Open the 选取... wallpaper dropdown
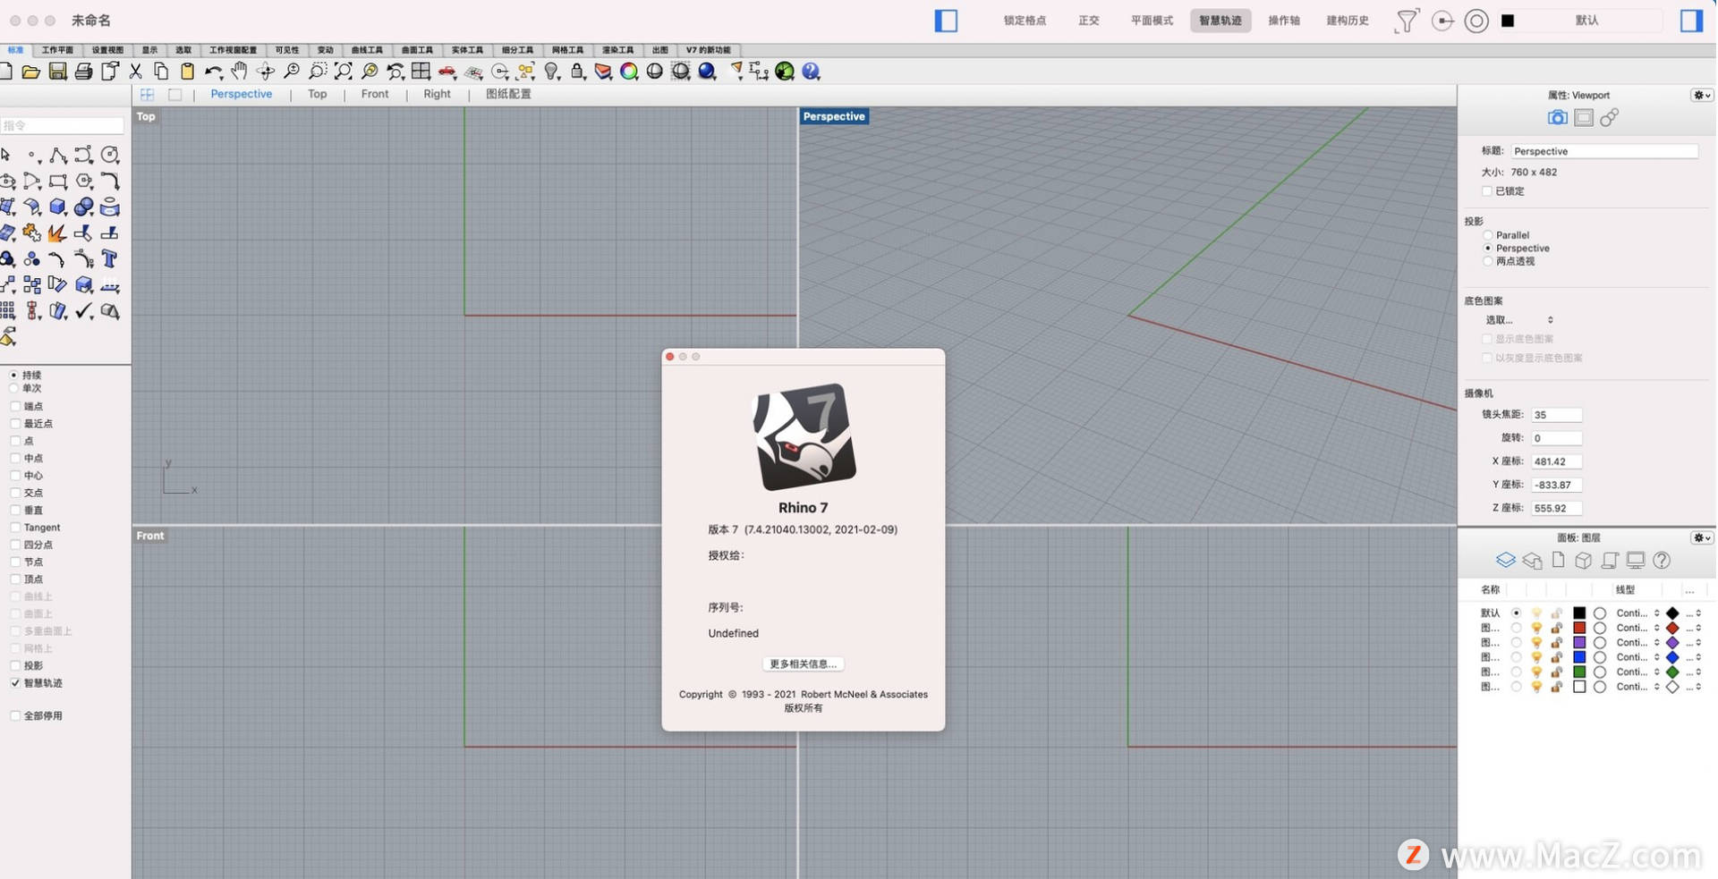The width and height of the screenshot is (1718, 879). (x=1519, y=320)
